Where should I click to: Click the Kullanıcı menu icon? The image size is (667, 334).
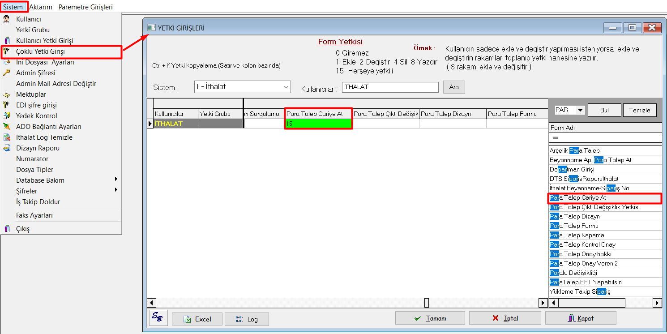[x=6, y=19]
